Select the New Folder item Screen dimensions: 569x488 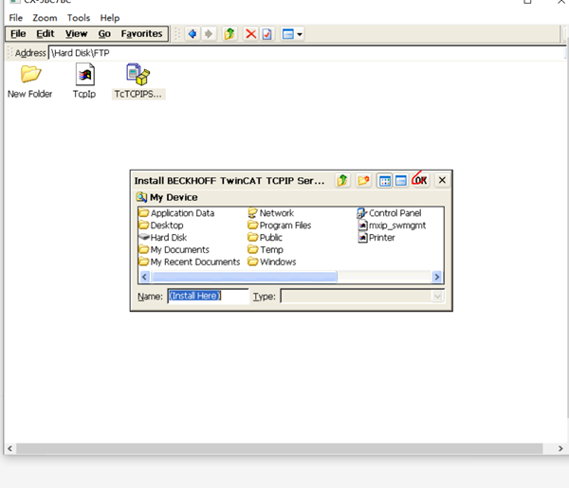(x=29, y=81)
